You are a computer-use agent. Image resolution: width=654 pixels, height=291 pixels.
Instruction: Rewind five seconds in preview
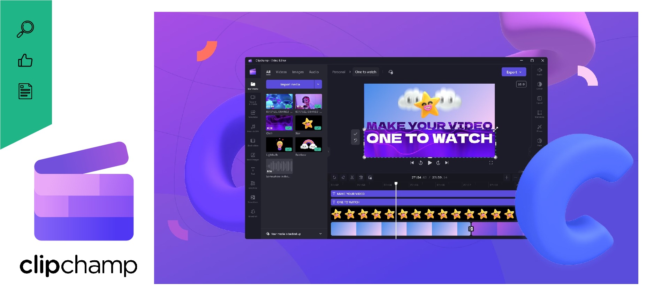[x=421, y=163]
